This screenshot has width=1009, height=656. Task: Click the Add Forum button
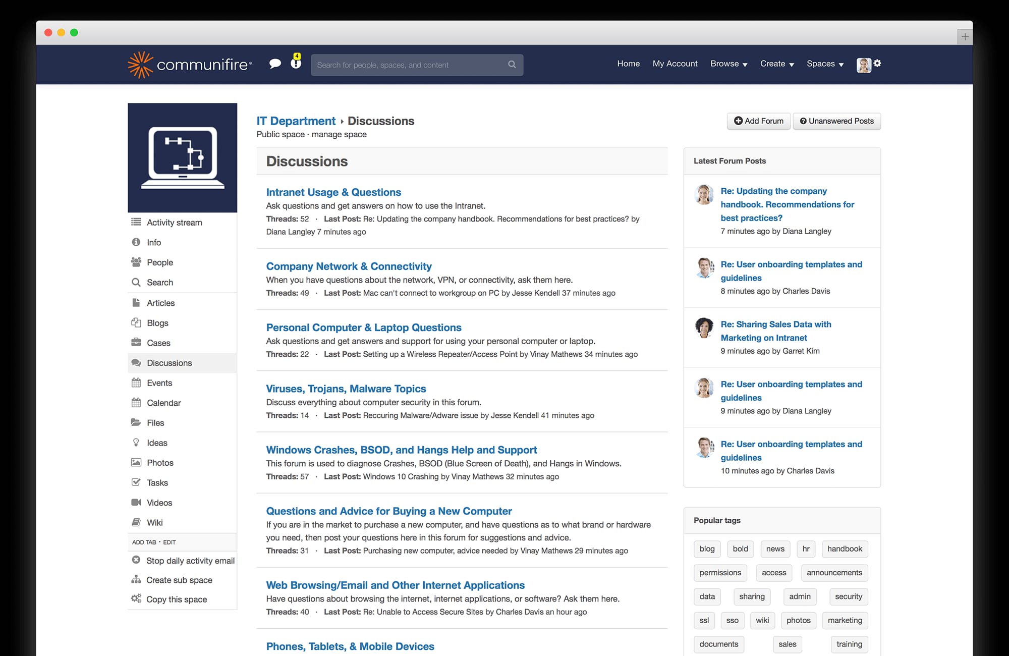coord(758,121)
